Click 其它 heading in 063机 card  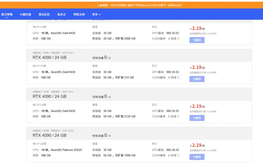pyautogui.click(x=155, y=144)
